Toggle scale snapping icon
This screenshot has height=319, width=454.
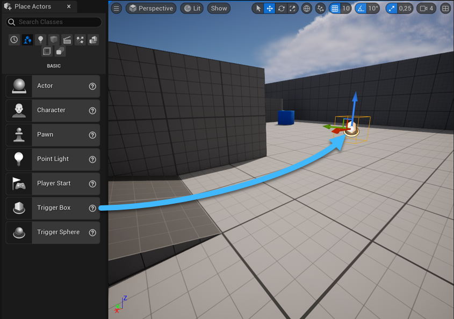click(x=392, y=9)
